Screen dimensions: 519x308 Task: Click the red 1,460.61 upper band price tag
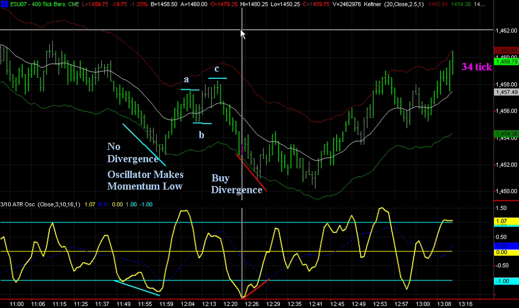(506, 50)
